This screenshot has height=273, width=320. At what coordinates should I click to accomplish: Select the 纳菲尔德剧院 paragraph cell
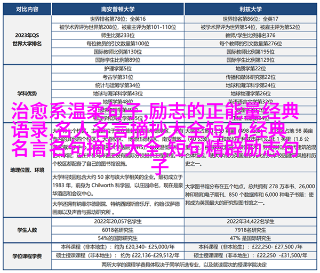click(118, 208)
